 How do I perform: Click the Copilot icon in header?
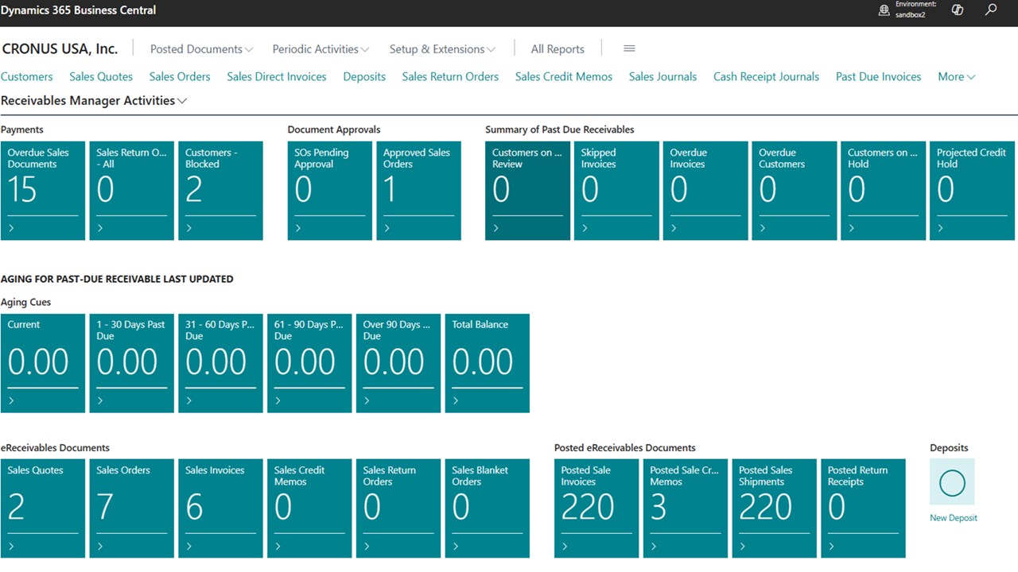(x=958, y=10)
